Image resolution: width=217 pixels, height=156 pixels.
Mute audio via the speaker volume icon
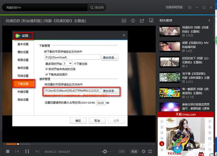point(105,152)
